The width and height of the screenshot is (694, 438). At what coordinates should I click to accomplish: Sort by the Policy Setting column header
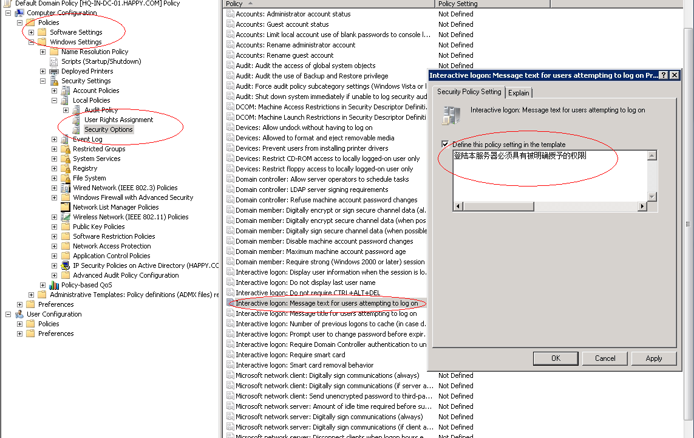pyautogui.click(x=492, y=4)
